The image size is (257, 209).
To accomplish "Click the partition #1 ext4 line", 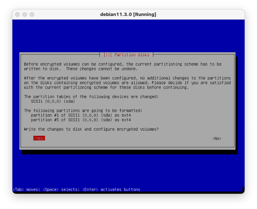I will click(81, 115).
